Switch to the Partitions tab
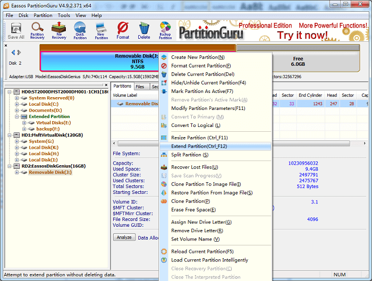372x281 pixels. click(122, 86)
